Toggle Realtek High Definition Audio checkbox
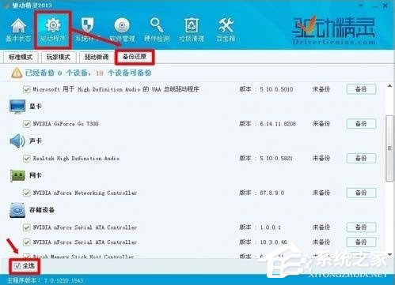 [26, 159]
